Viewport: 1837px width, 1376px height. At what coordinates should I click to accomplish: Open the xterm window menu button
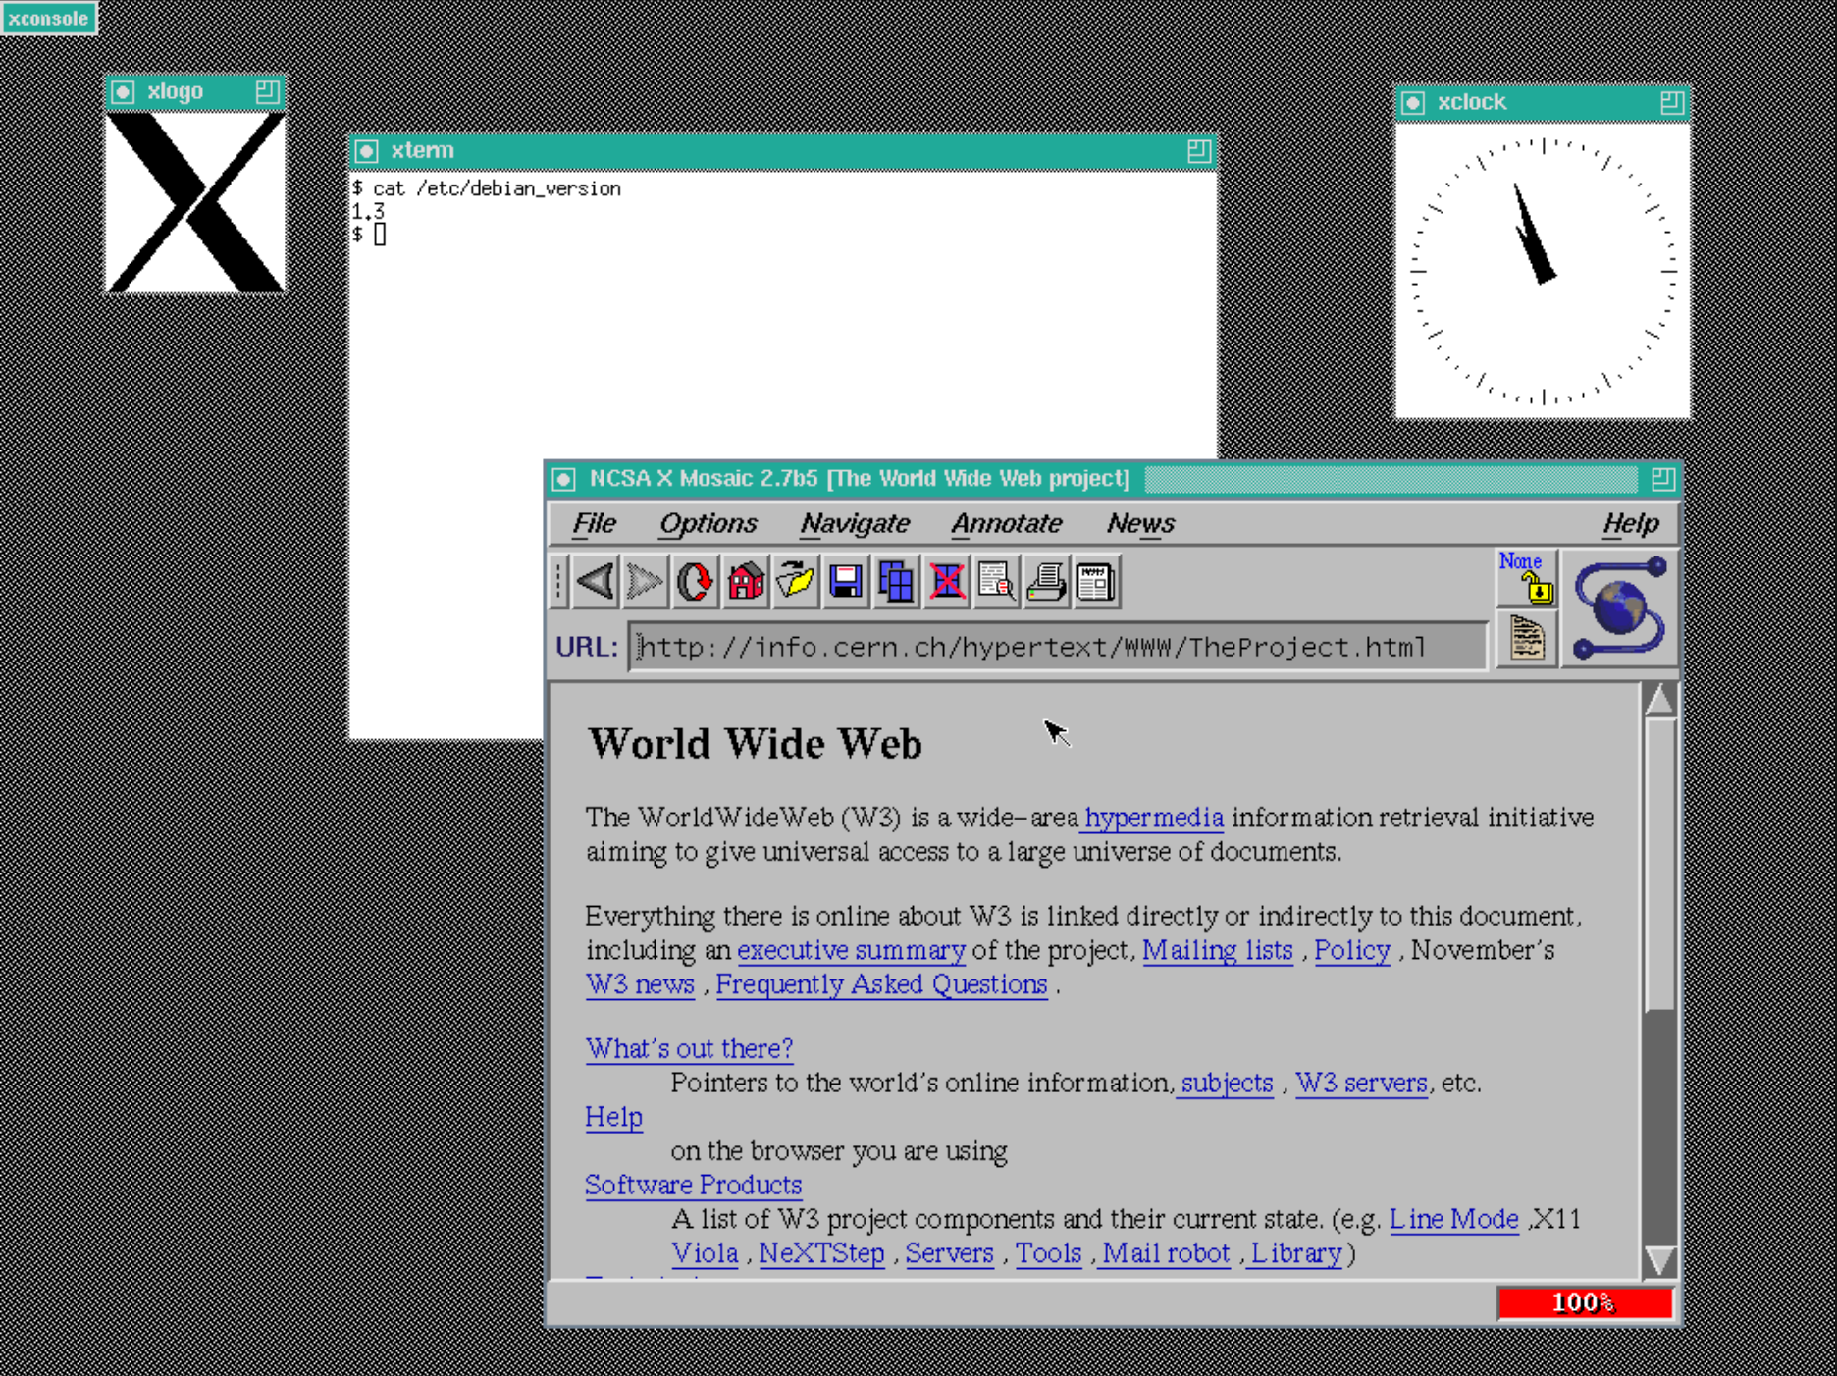point(366,151)
